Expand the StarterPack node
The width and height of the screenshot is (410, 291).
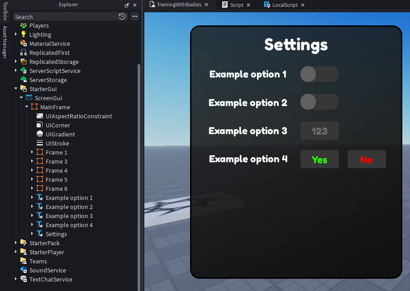point(16,242)
